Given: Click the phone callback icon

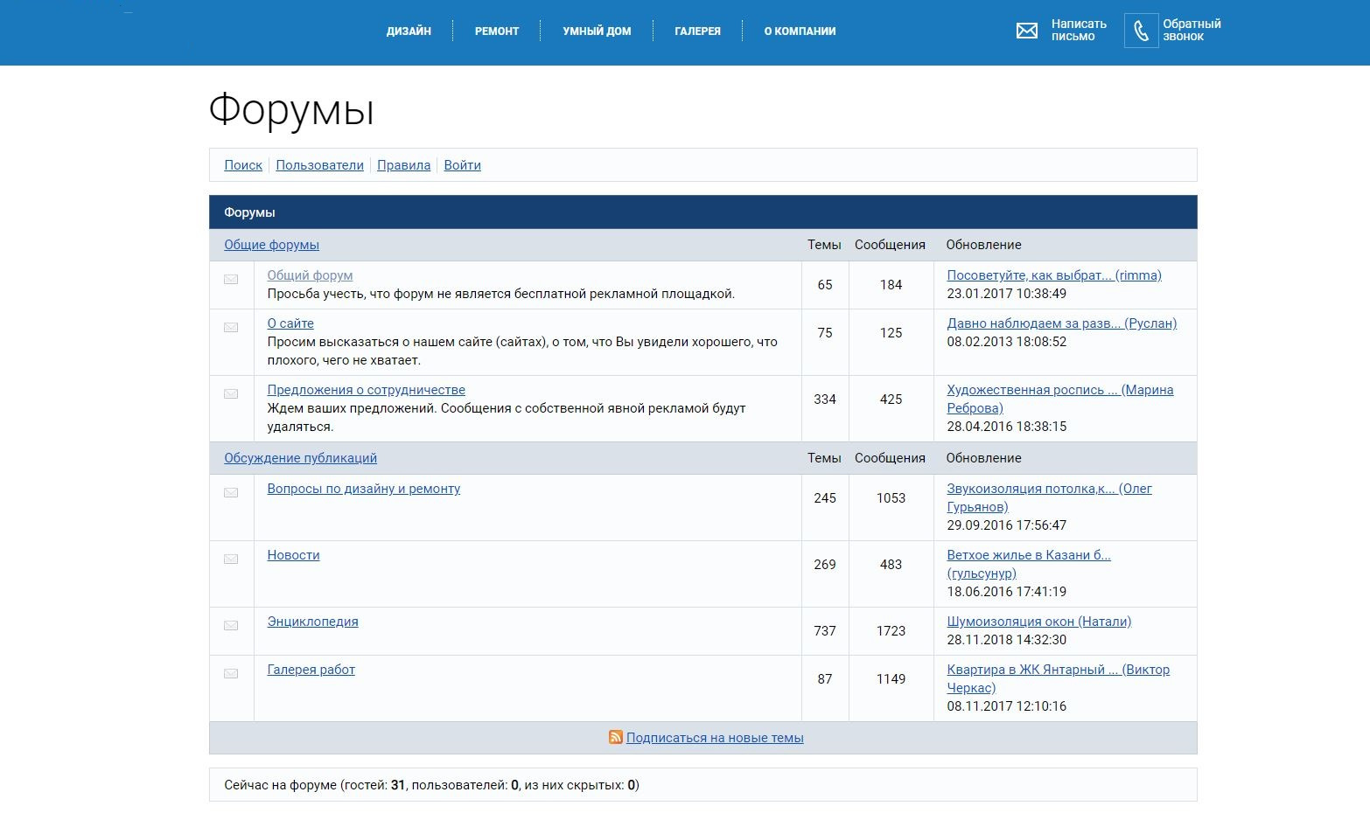Looking at the screenshot, I should 1141,31.
